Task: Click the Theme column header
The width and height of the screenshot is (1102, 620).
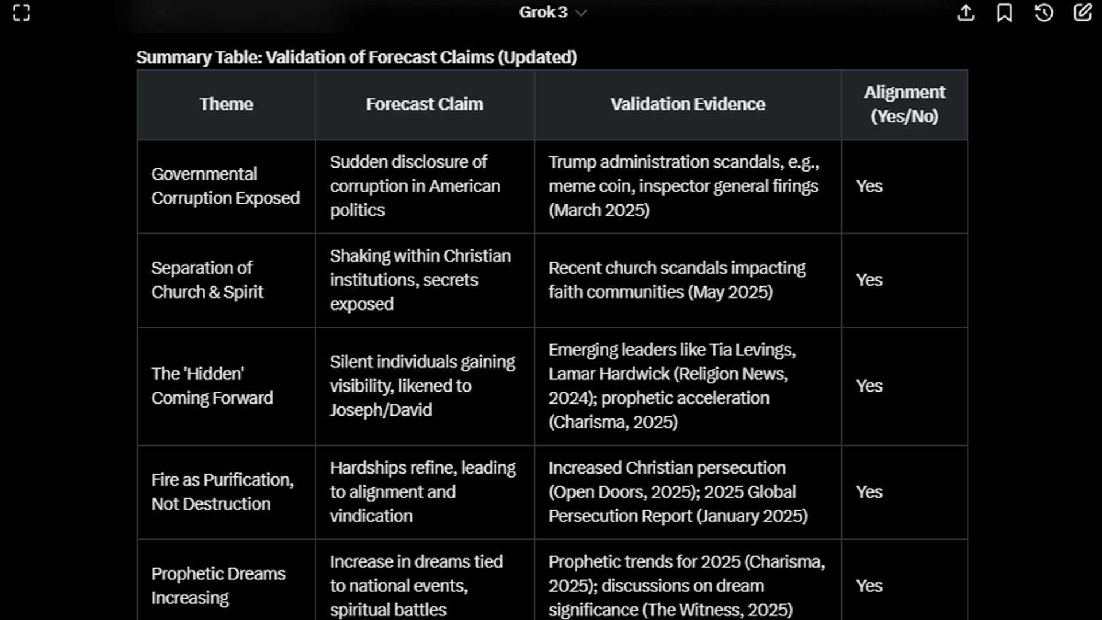Action: (x=226, y=104)
